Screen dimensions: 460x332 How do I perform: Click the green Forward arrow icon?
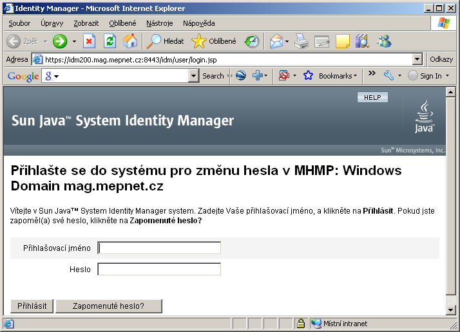(x=60, y=41)
